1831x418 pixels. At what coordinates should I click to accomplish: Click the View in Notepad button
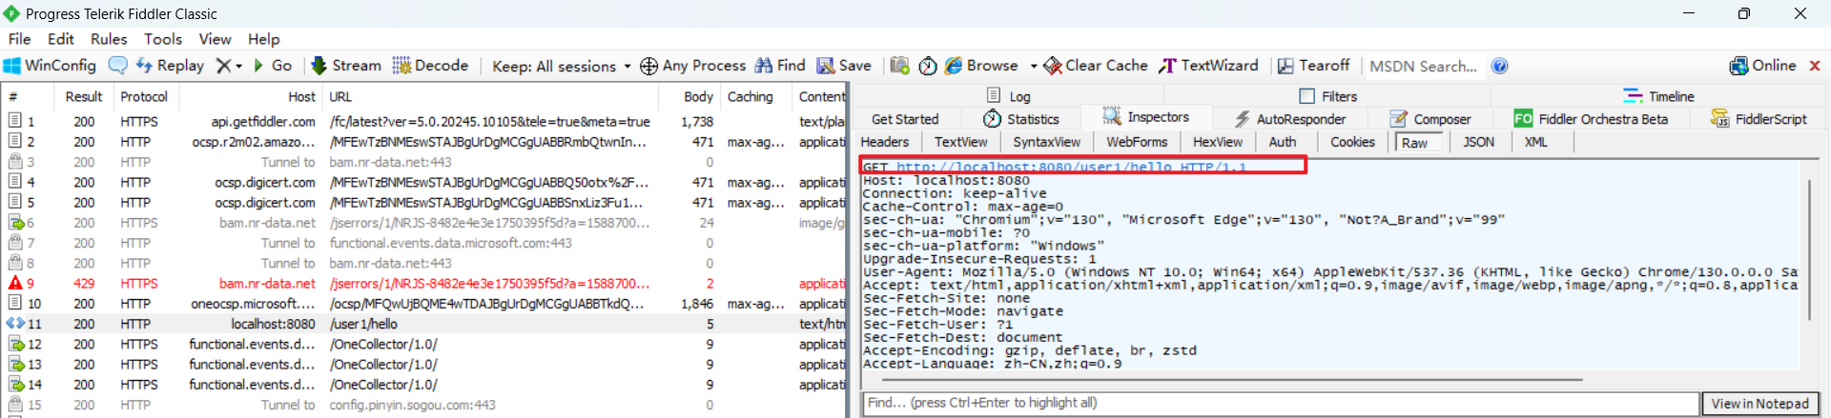[x=1760, y=404]
